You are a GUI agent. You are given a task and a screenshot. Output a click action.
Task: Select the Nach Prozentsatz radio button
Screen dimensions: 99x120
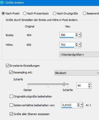pyautogui.click(x=25, y=13)
